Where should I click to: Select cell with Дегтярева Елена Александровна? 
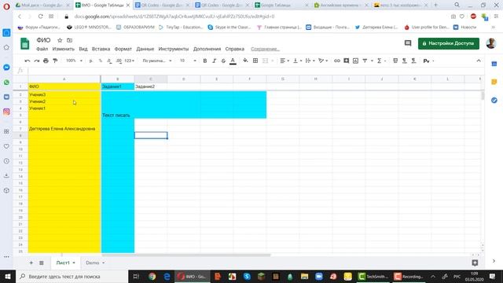(x=64, y=129)
